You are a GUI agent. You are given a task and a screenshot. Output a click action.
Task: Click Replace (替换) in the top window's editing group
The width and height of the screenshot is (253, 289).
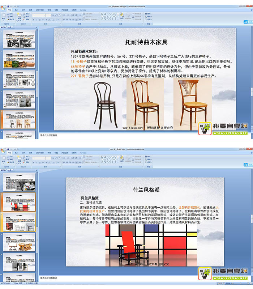pyautogui.click(x=149, y=17)
